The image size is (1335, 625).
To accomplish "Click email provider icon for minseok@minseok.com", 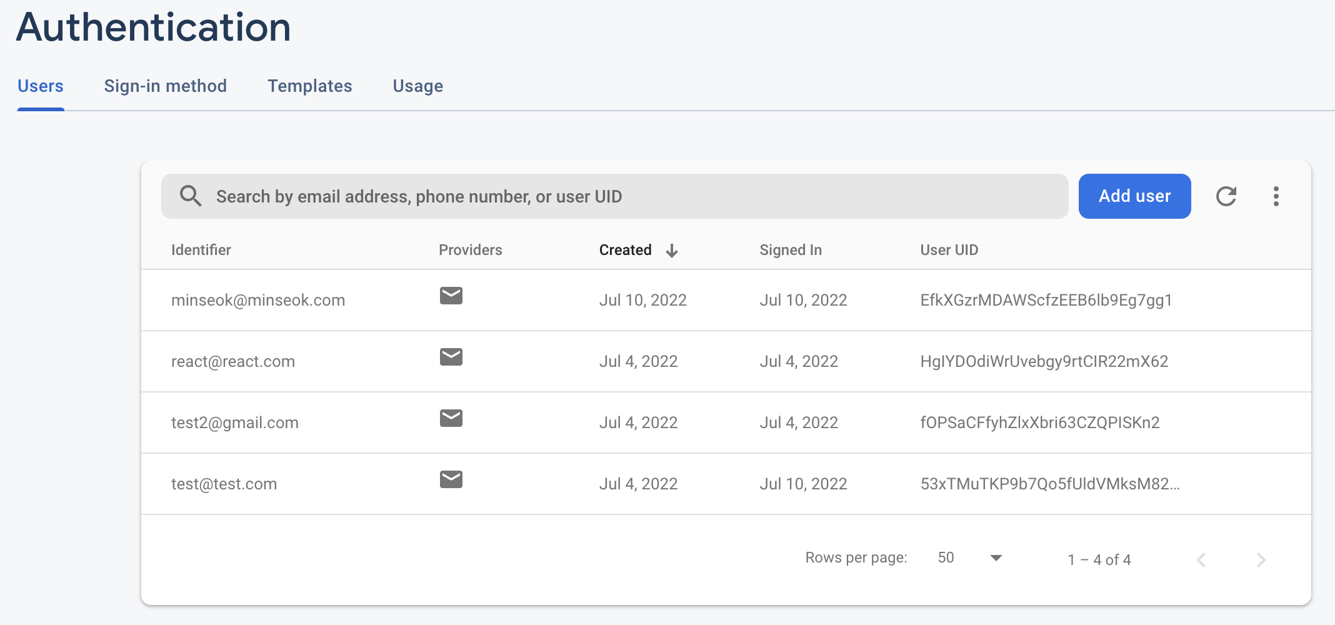I will point(451,296).
